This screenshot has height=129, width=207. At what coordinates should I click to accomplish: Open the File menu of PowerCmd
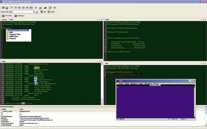click(x=2, y=4)
